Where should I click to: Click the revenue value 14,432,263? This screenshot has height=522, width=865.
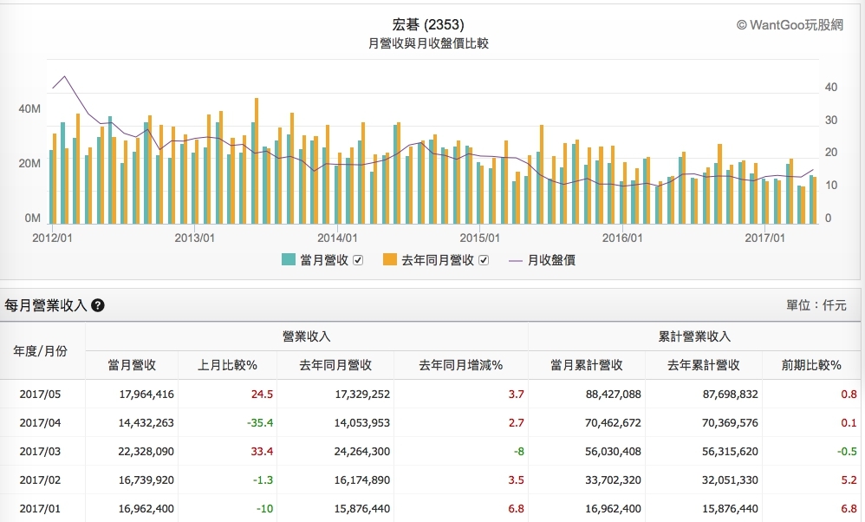pos(146,422)
